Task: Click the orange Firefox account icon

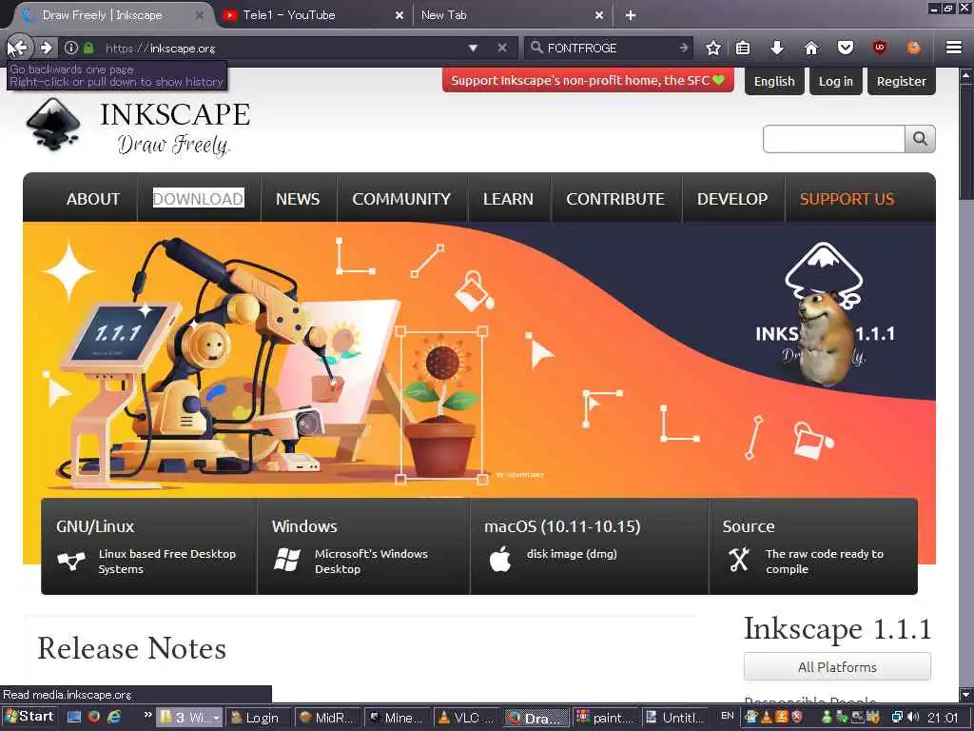Action: [914, 48]
